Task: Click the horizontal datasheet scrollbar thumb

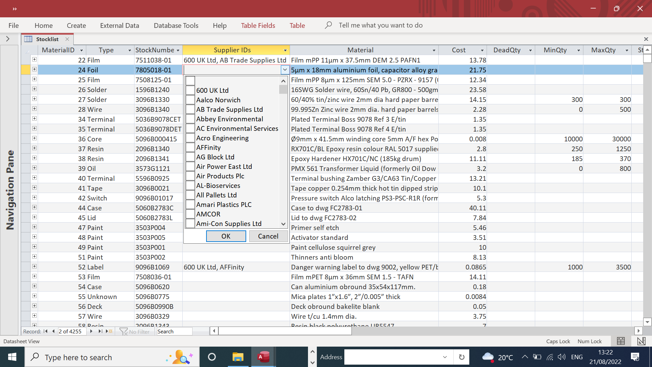Action: 285,331
